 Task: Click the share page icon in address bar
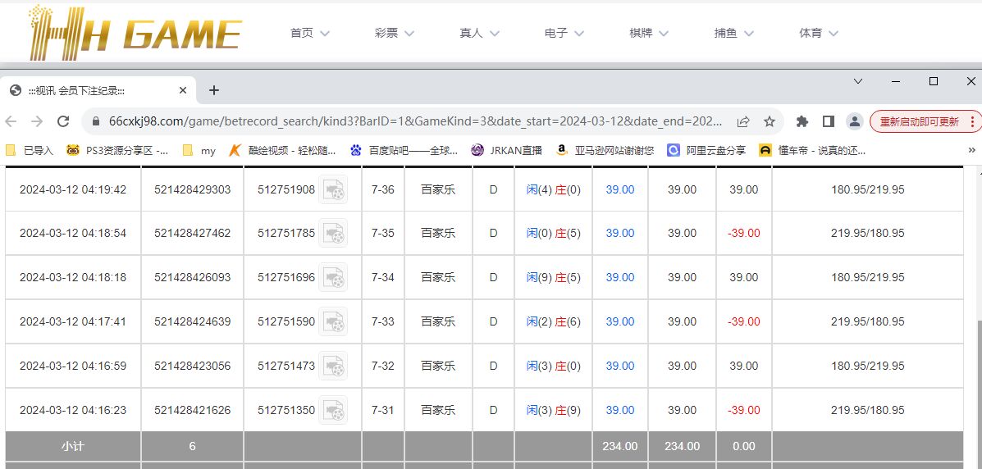click(743, 121)
